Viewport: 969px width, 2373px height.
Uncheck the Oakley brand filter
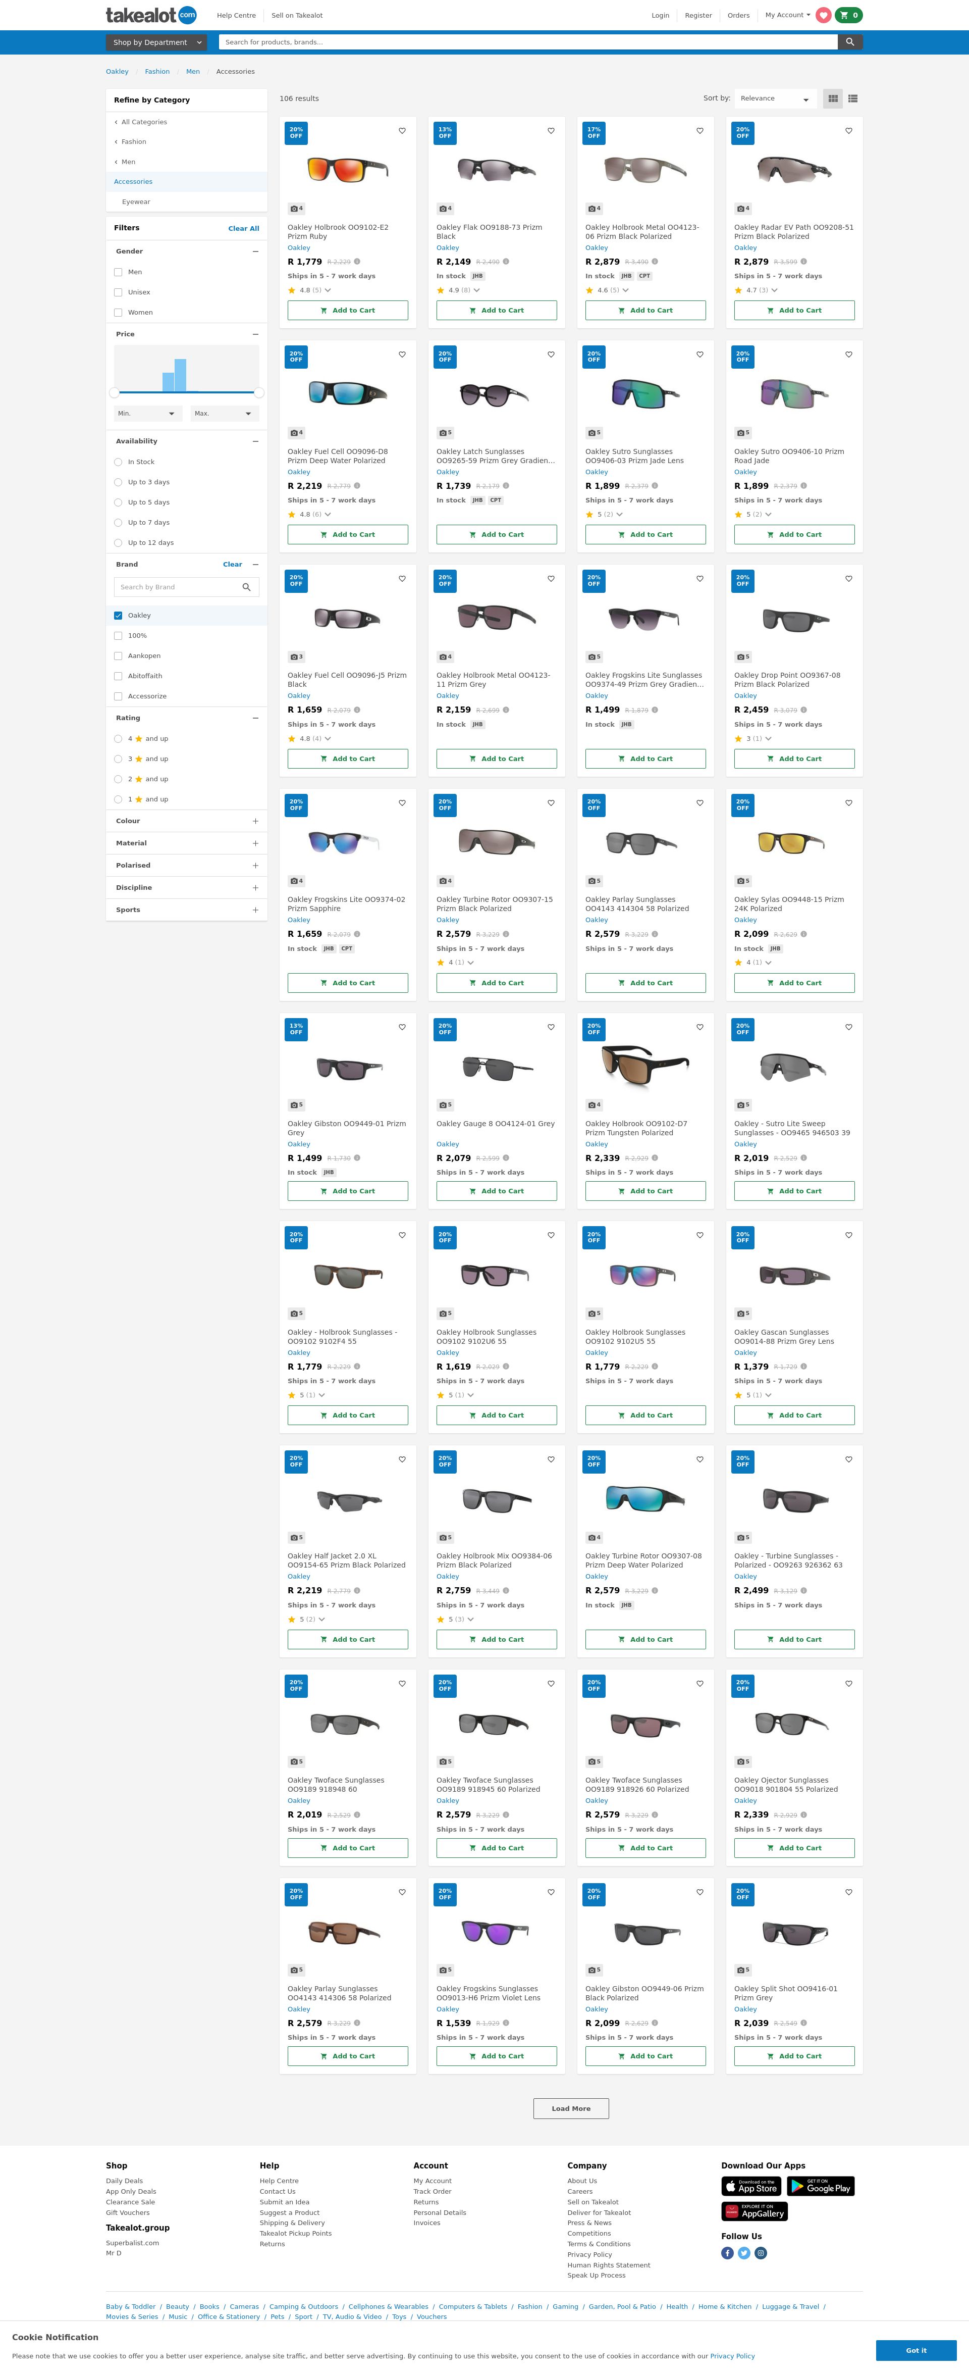pyautogui.click(x=118, y=616)
